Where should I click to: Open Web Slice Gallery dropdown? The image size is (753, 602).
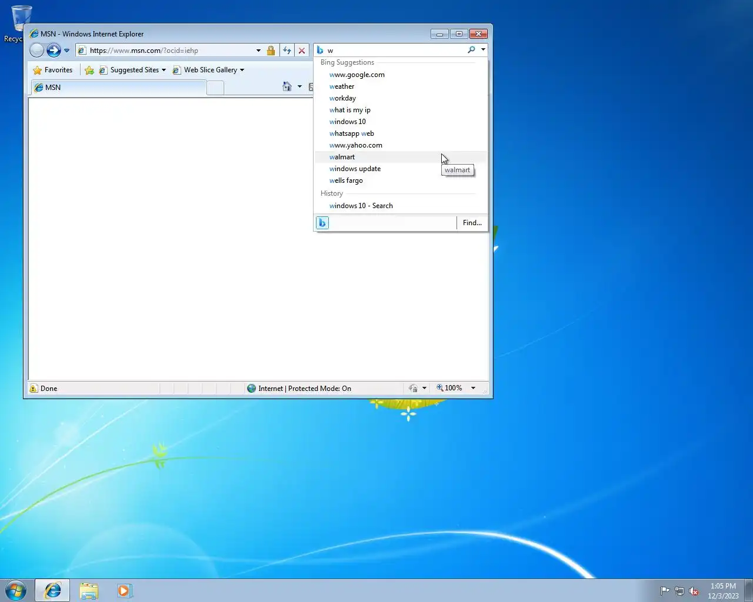(208, 70)
